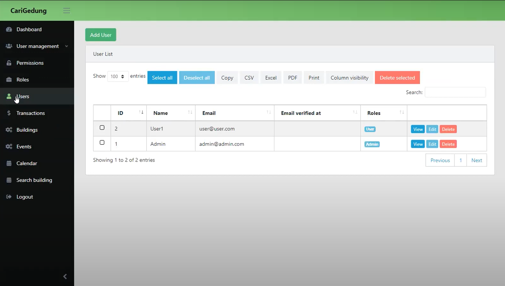
Task: Select page 1 in pagination
Action: (x=460, y=160)
